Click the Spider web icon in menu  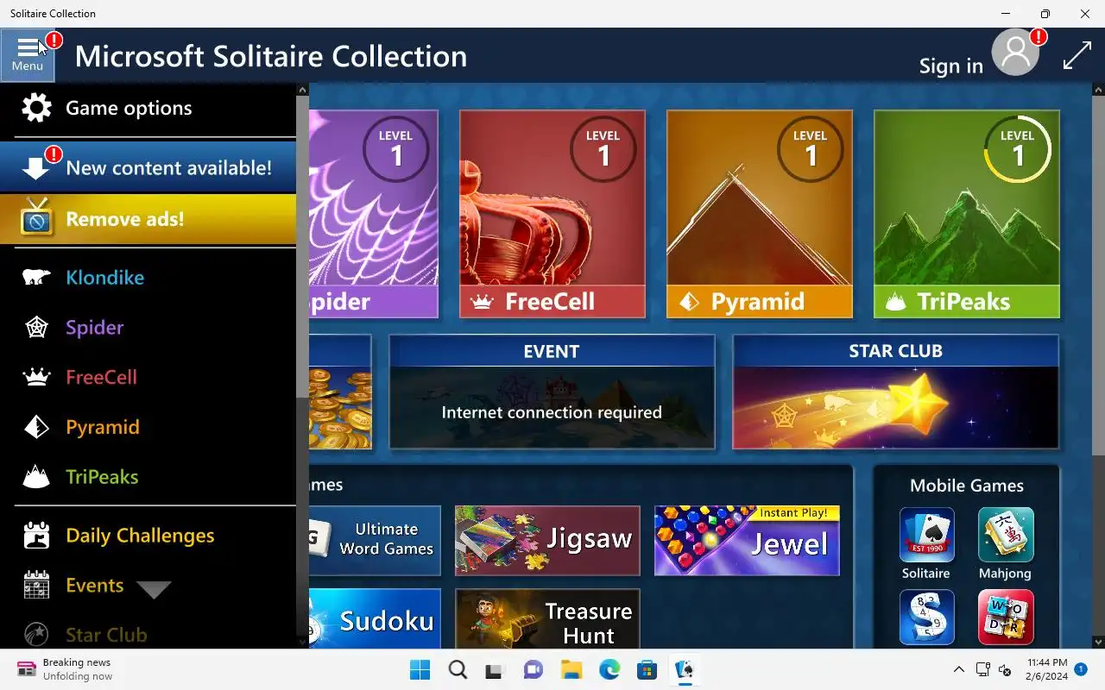coord(36,328)
